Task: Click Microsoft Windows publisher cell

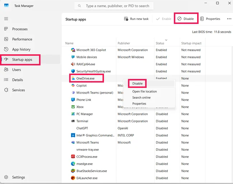Action: pyautogui.click(x=131, y=57)
